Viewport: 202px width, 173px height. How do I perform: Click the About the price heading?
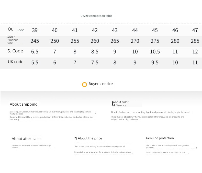(90, 138)
